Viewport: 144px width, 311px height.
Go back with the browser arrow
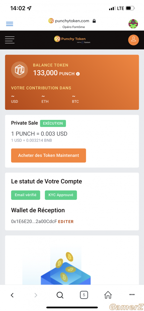point(12,295)
